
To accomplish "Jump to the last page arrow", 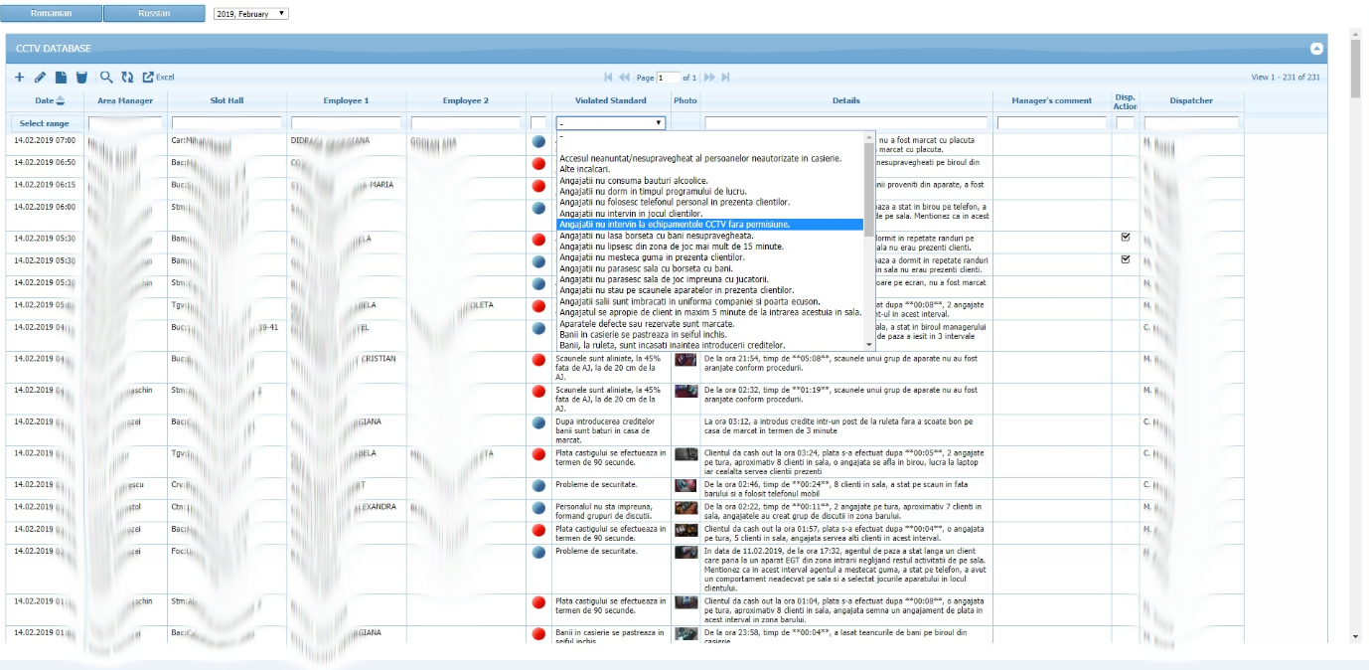I will click(726, 77).
